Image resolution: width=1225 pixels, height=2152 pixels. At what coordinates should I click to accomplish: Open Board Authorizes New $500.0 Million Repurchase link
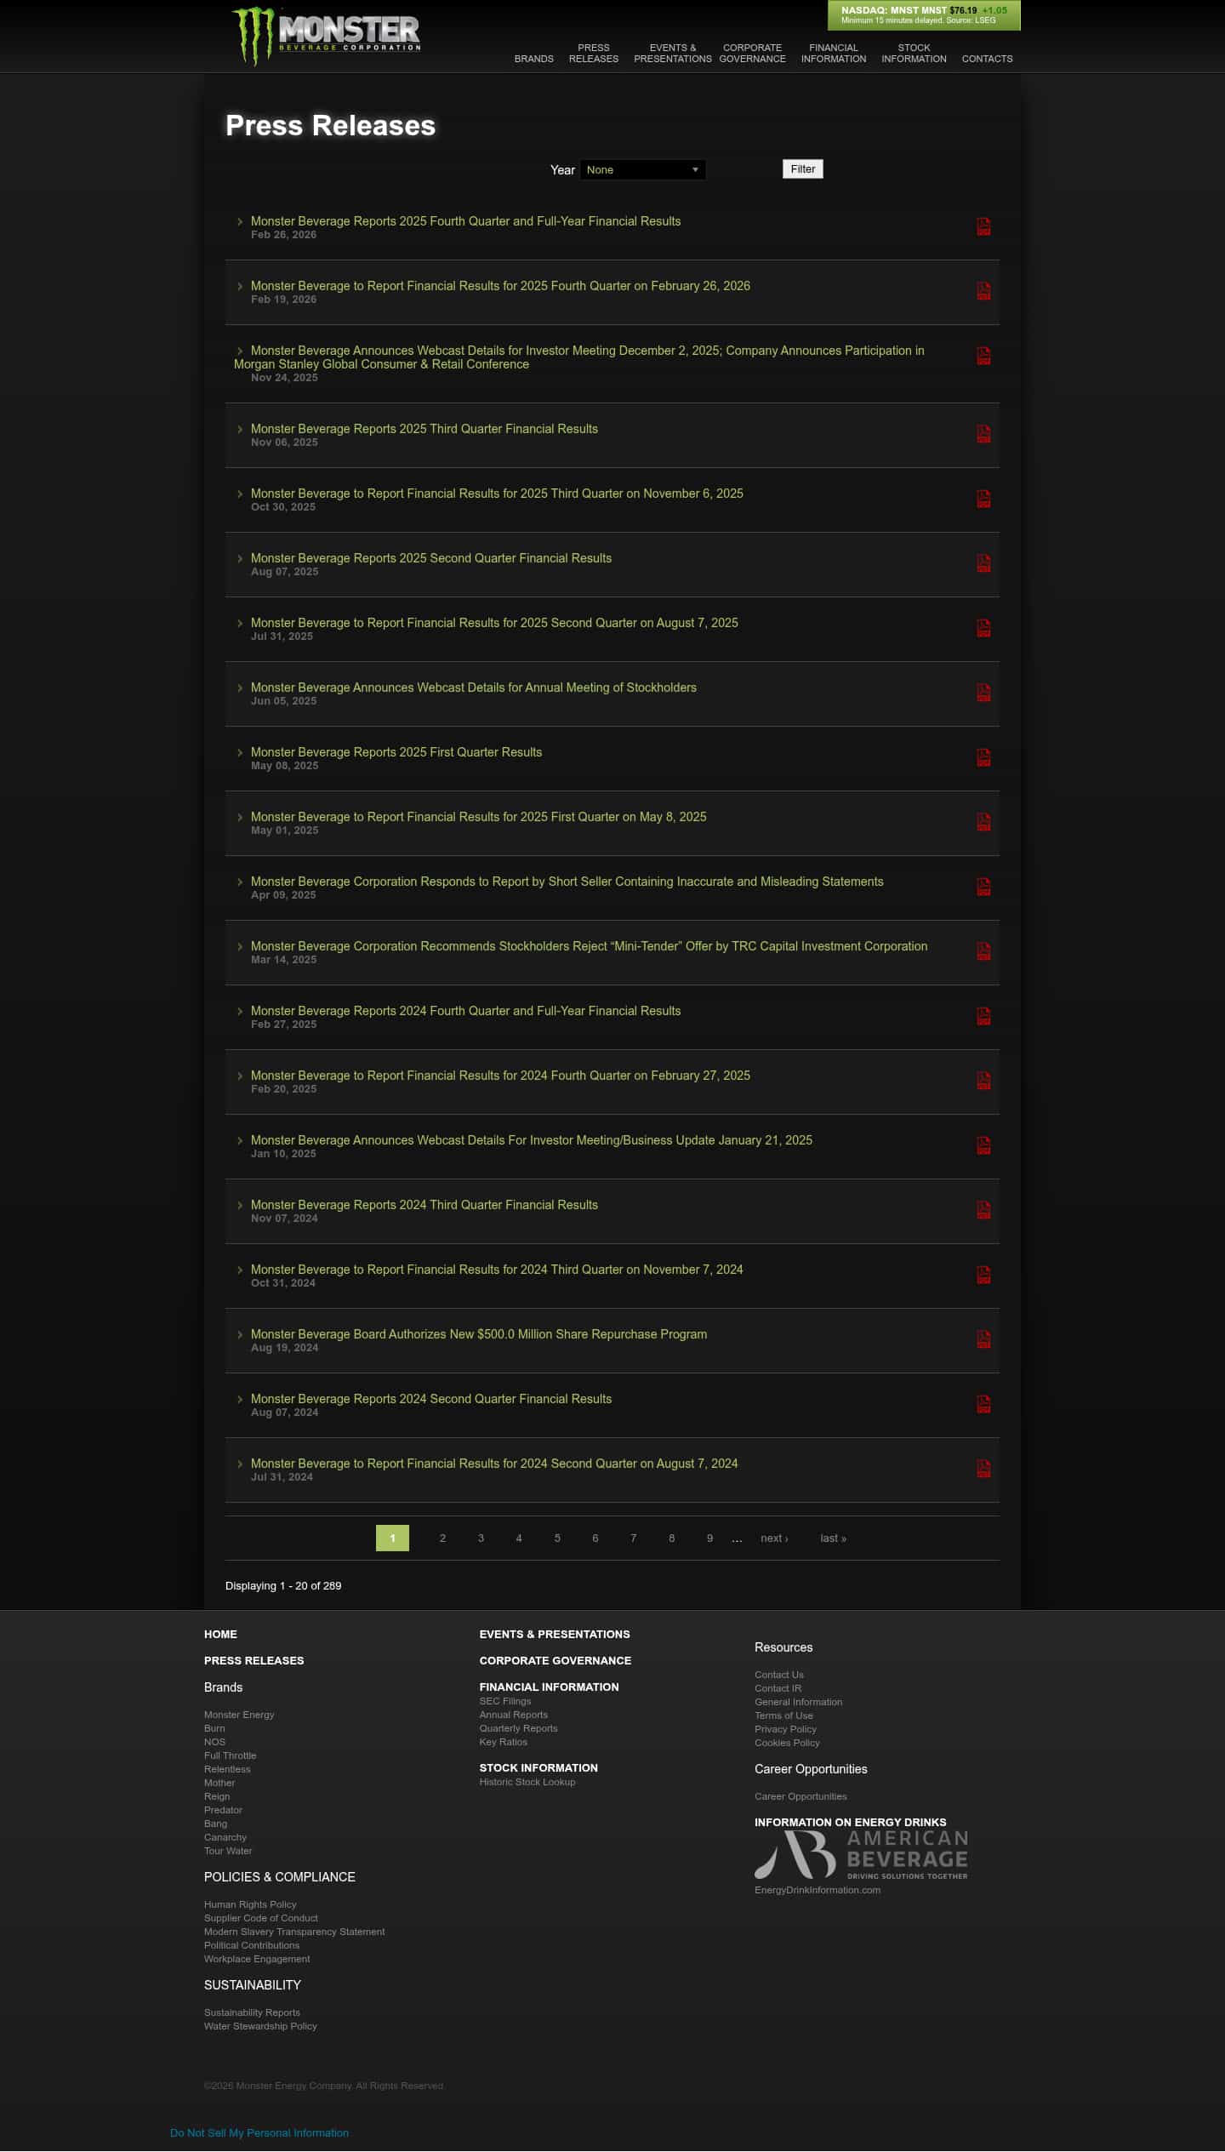pos(479,1334)
